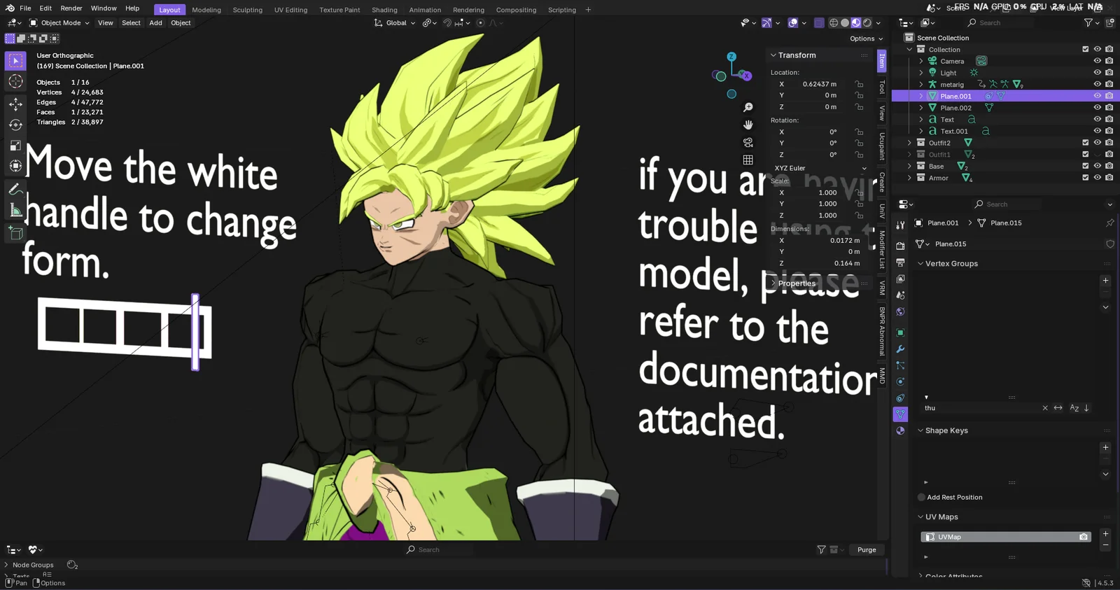This screenshot has width=1120, height=590.
Task: Collapse the Shape Keys panel
Action: (x=920, y=430)
